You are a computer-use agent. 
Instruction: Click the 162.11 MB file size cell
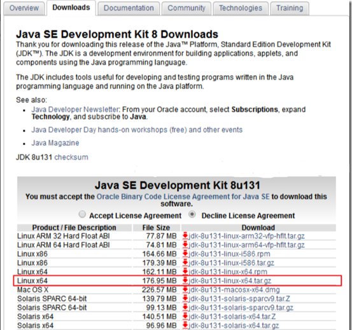159,272
